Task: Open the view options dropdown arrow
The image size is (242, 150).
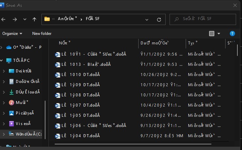Action: [x=219, y=34]
